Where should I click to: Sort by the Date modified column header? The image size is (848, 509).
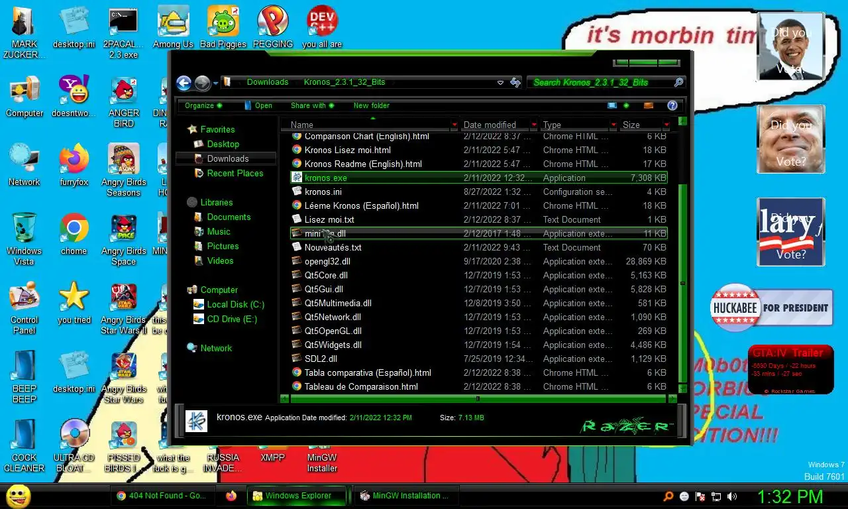[x=496, y=125]
